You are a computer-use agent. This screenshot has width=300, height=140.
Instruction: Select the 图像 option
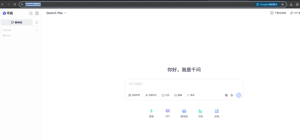pos(178,95)
